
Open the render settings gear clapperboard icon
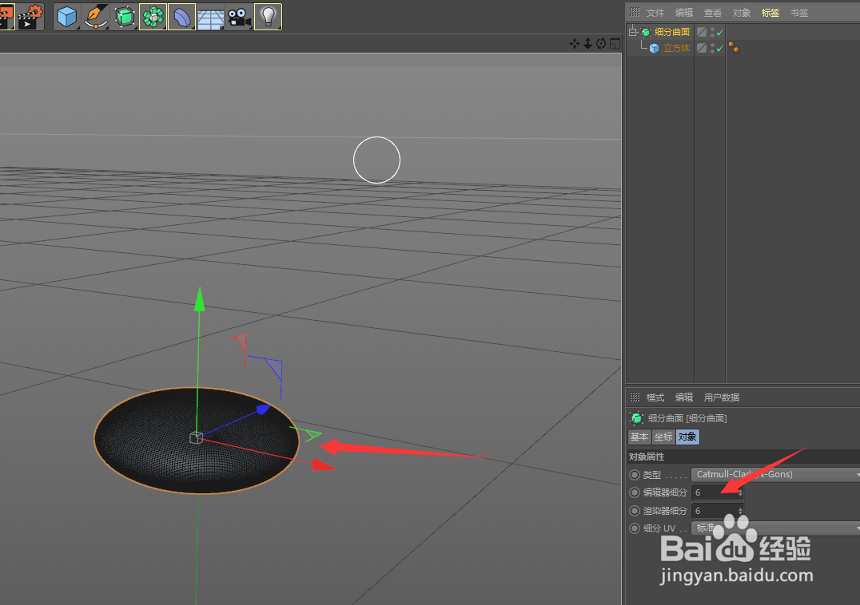30,17
